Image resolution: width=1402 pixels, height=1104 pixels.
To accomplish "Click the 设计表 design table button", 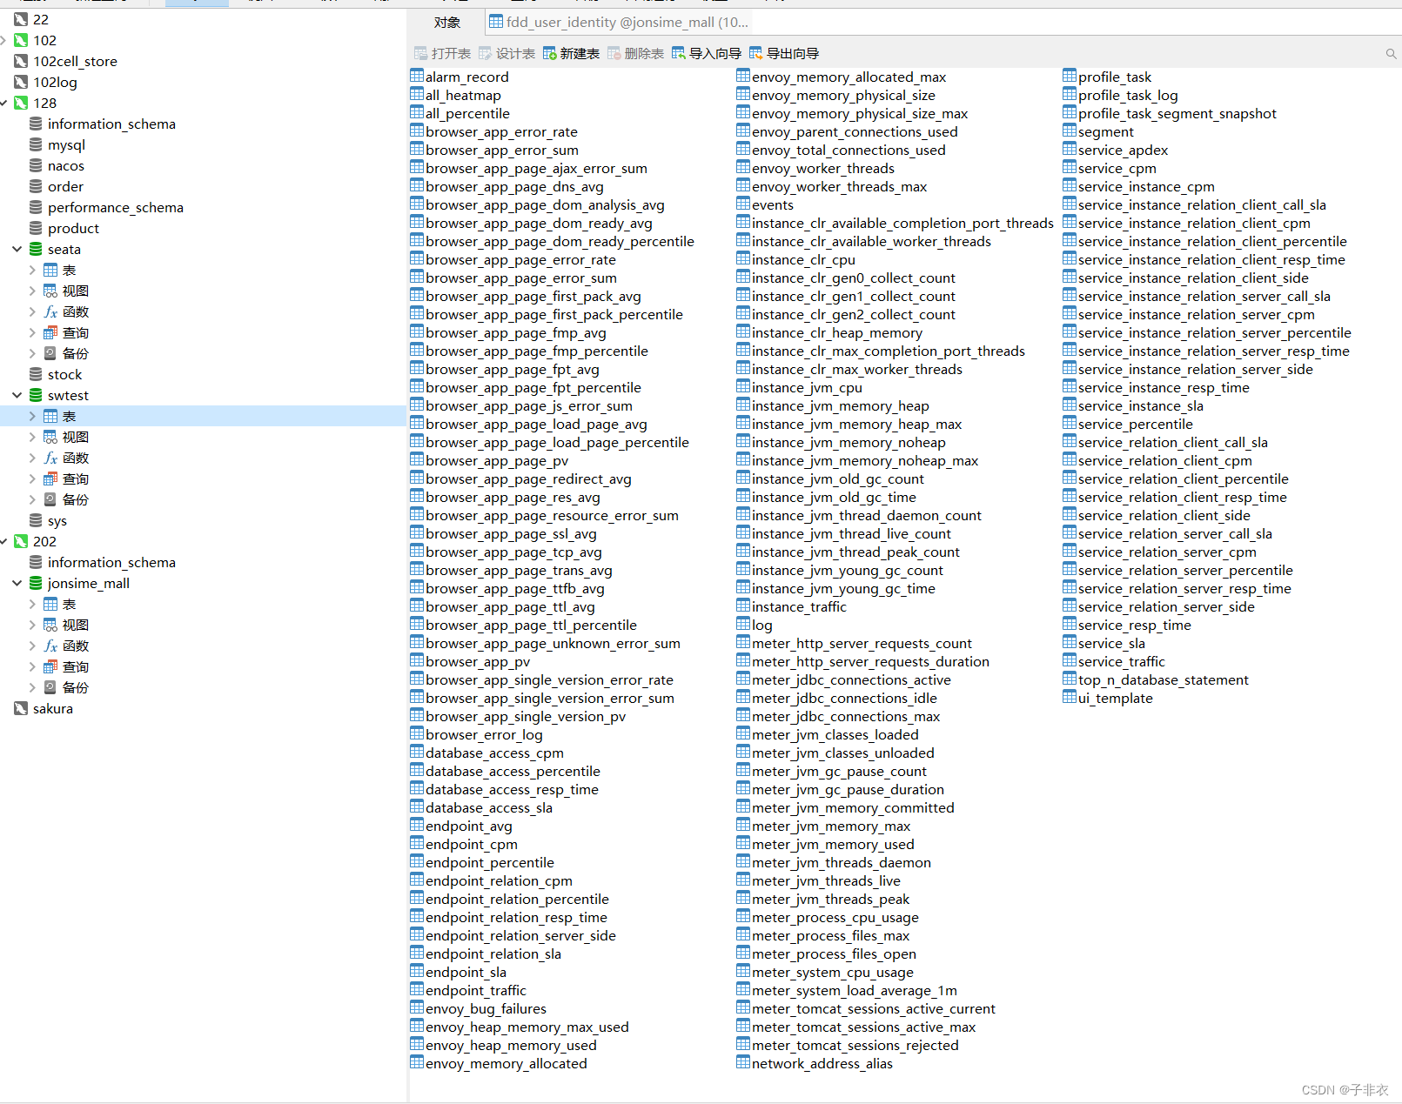I will [506, 54].
